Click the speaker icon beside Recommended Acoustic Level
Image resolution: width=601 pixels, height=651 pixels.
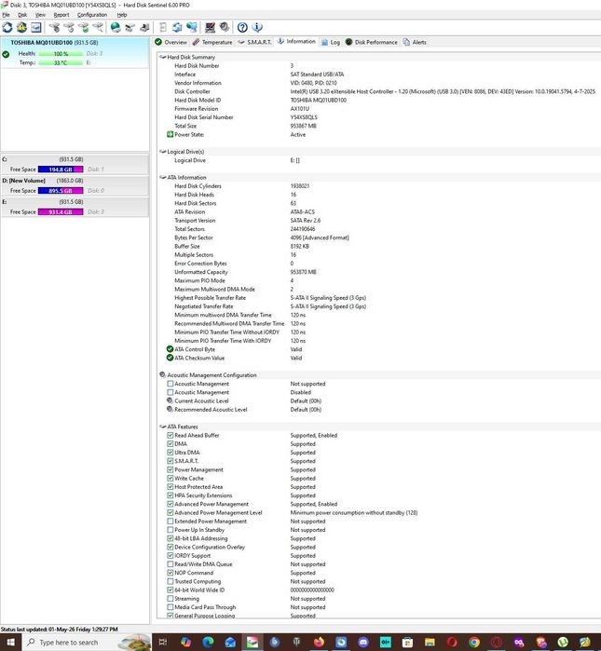(x=170, y=409)
